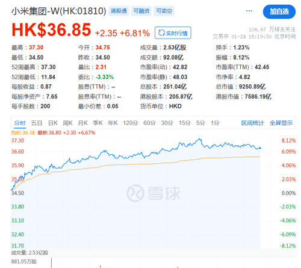Click the 振幅 value 8.12%
Viewport: 301px width, 268px height.
(x=241, y=57)
